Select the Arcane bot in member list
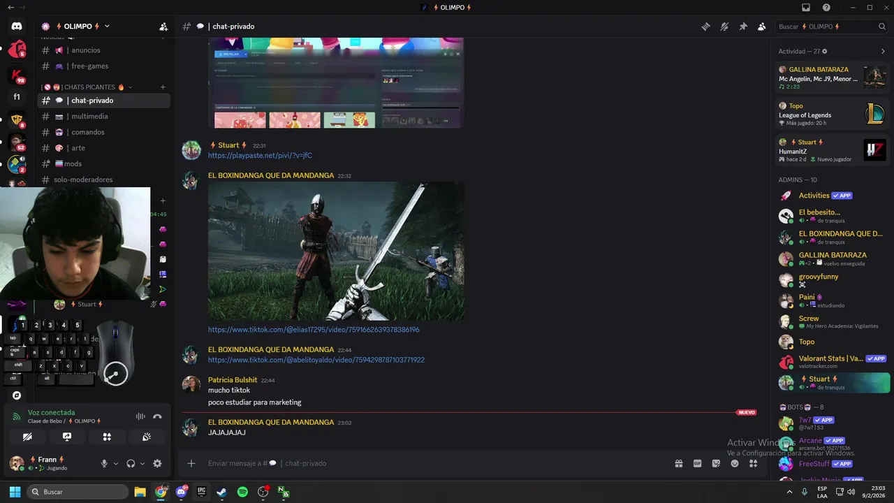The image size is (894, 503). coord(832,443)
